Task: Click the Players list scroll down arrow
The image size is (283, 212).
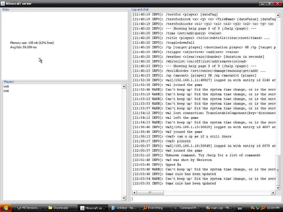Action: point(124,198)
